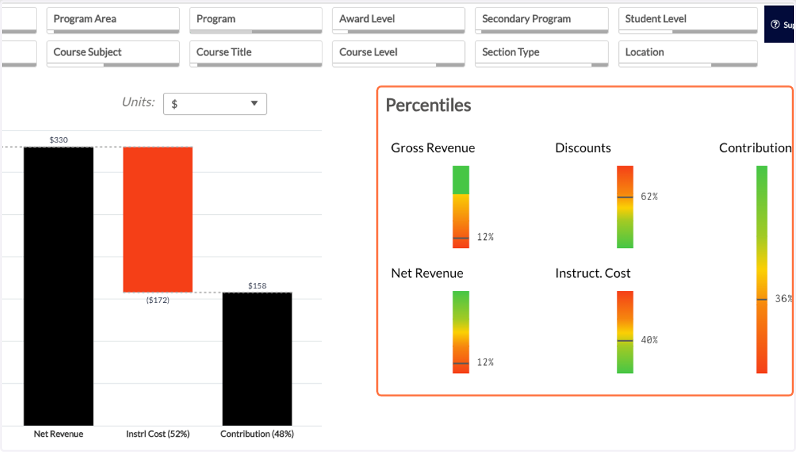Open the Award Level filter
Screen dimensions: 796x452
point(399,20)
